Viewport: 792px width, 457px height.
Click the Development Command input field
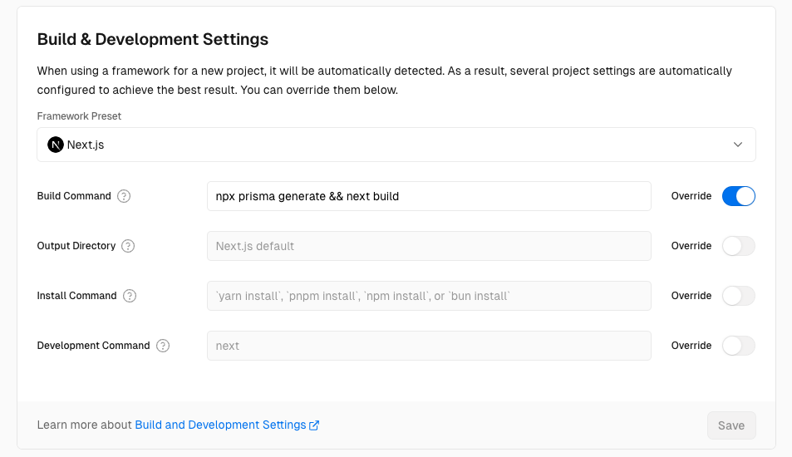[x=429, y=346]
